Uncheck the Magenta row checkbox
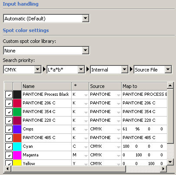The height and width of the screenshot is (175, 176). (x=9, y=156)
